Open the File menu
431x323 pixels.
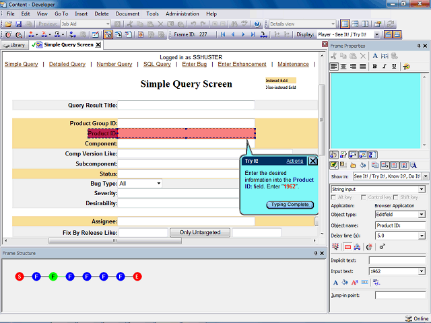pos(11,13)
